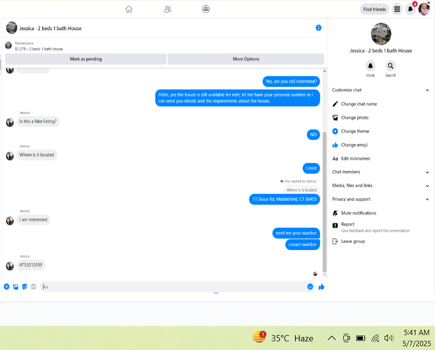Viewport: 435px width, 350px height.
Task: Open the account profile picture menu
Action: pyautogui.click(x=424, y=9)
